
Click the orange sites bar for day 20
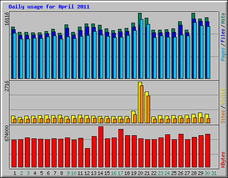point(142,104)
